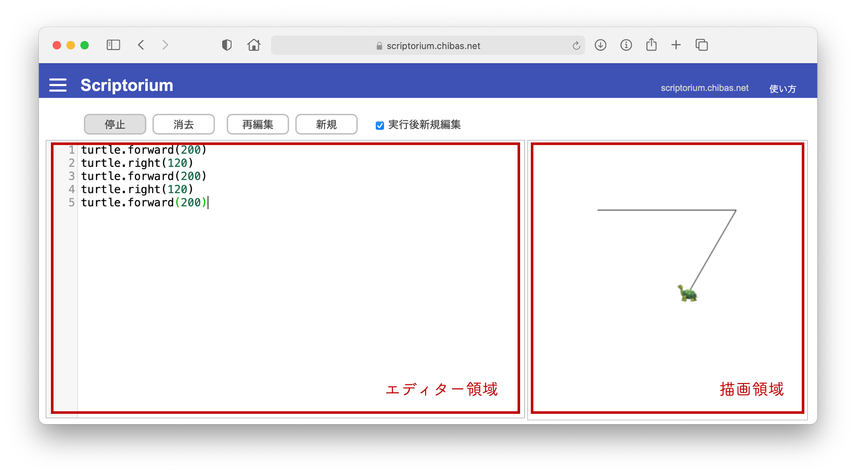Close window with the red button

[x=57, y=45]
